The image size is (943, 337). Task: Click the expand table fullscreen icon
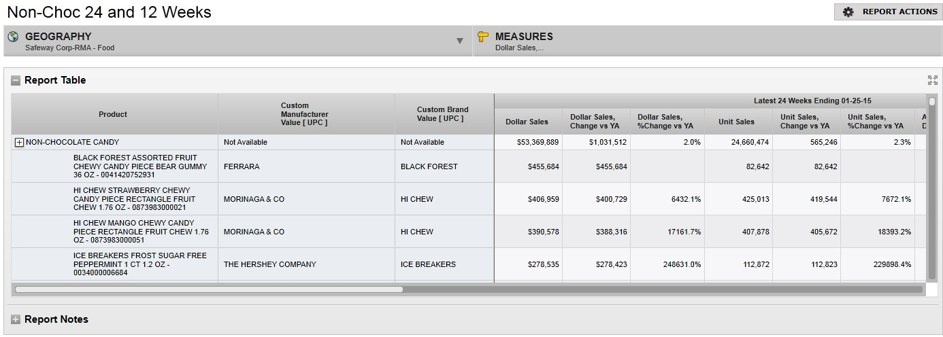tap(932, 80)
